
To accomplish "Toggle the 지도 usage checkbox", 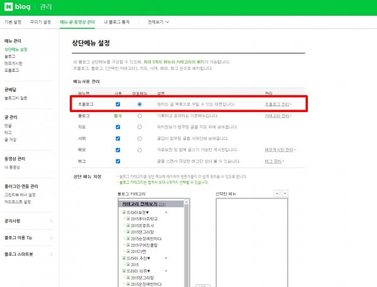I will (117, 127).
